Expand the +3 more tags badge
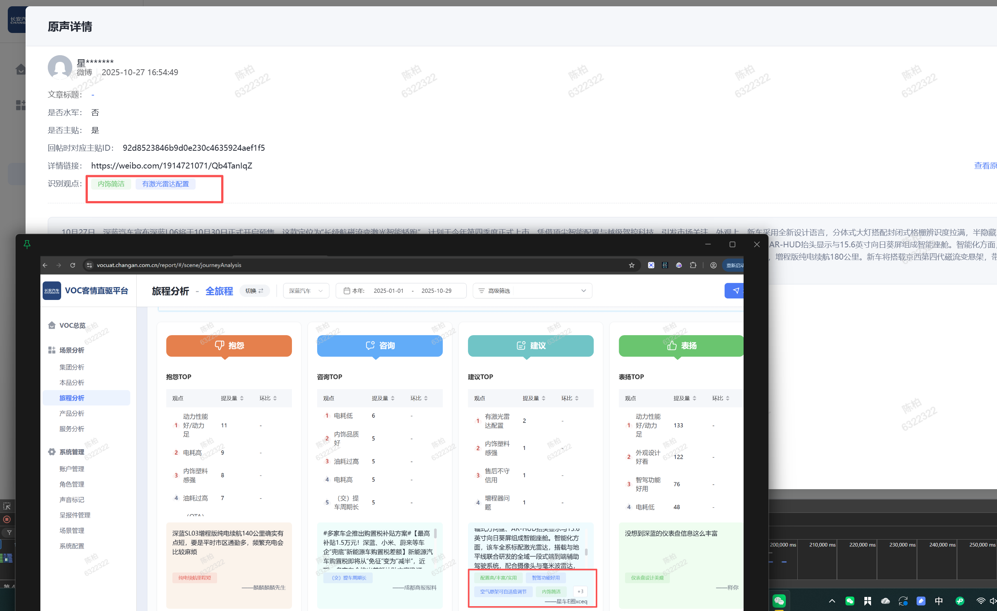The height and width of the screenshot is (611, 997). tap(580, 592)
